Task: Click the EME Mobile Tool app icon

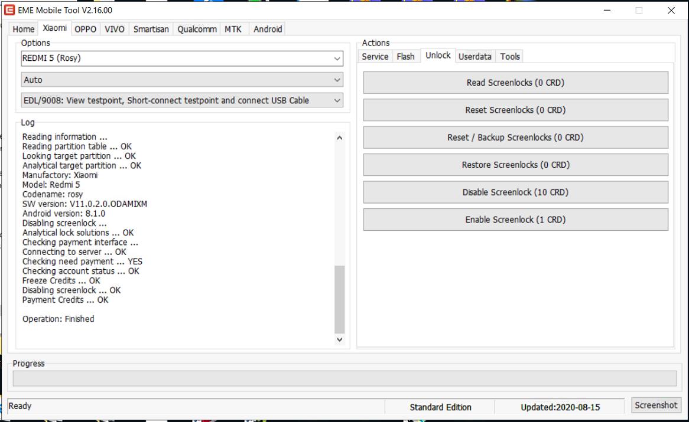Action: tap(9, 9)
